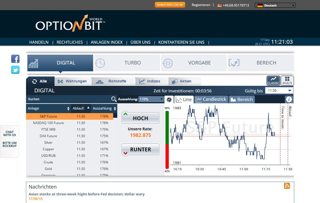Open the RECHTLICHES menu
Viewport: 320px width, 203px height.
coord(70,42)
